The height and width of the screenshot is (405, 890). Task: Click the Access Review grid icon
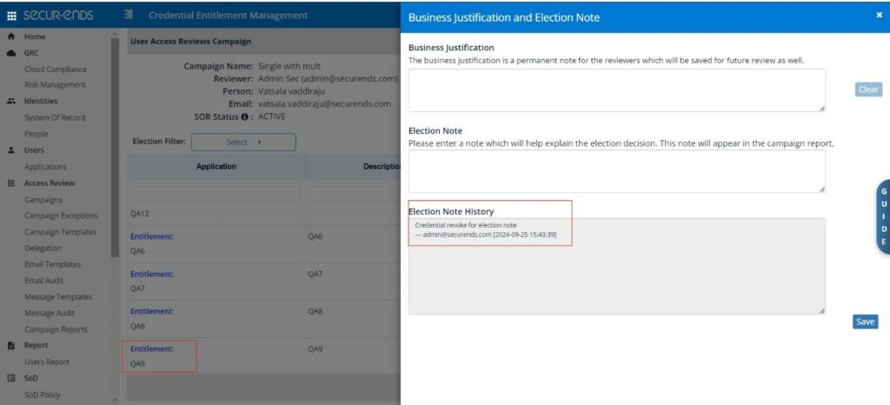tap(10, 183)
